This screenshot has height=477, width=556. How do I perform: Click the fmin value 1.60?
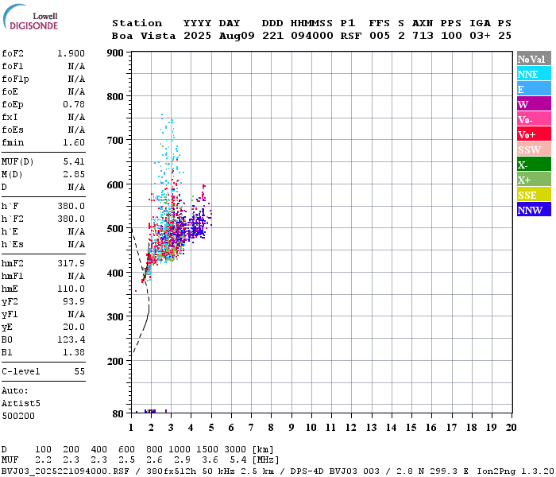(x=74, y=142)
